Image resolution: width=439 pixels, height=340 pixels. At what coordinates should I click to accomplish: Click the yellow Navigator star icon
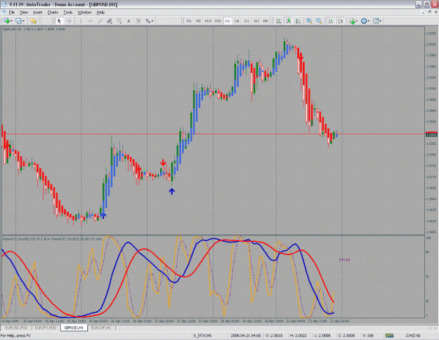click(33, 21)
